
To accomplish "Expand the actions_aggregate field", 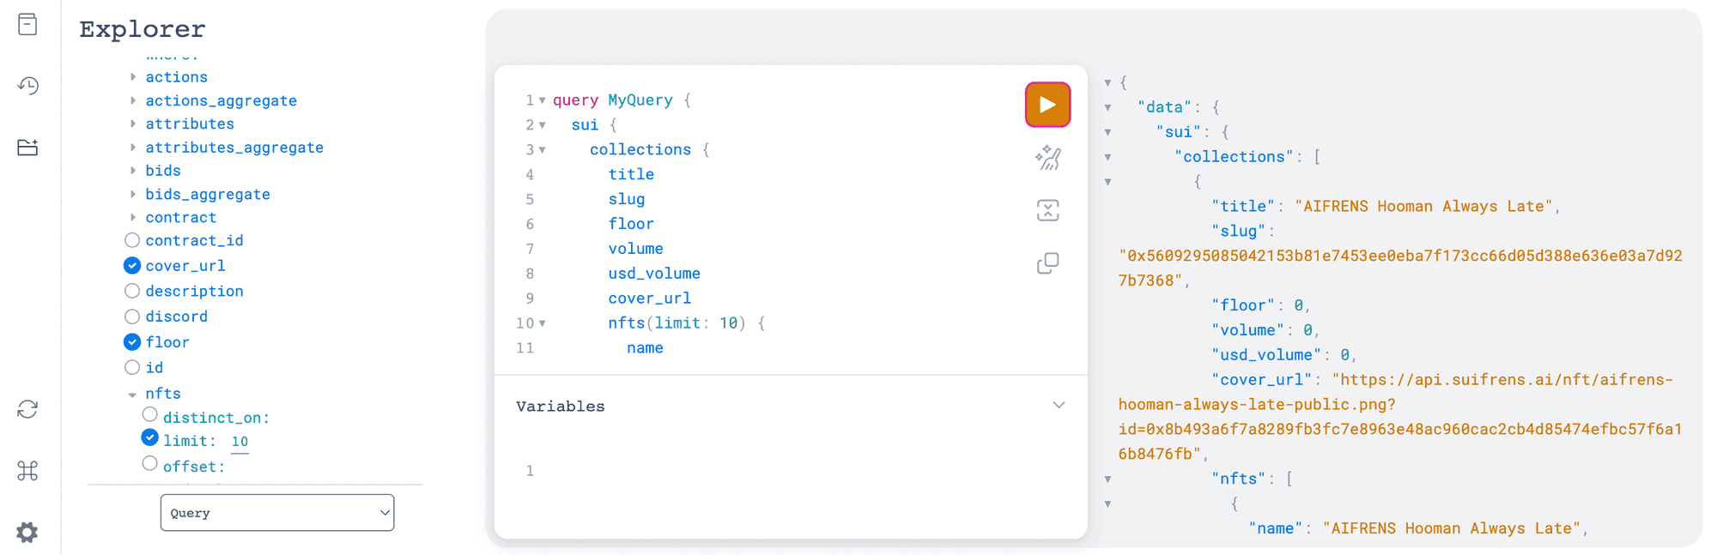I will coord(133,100).
